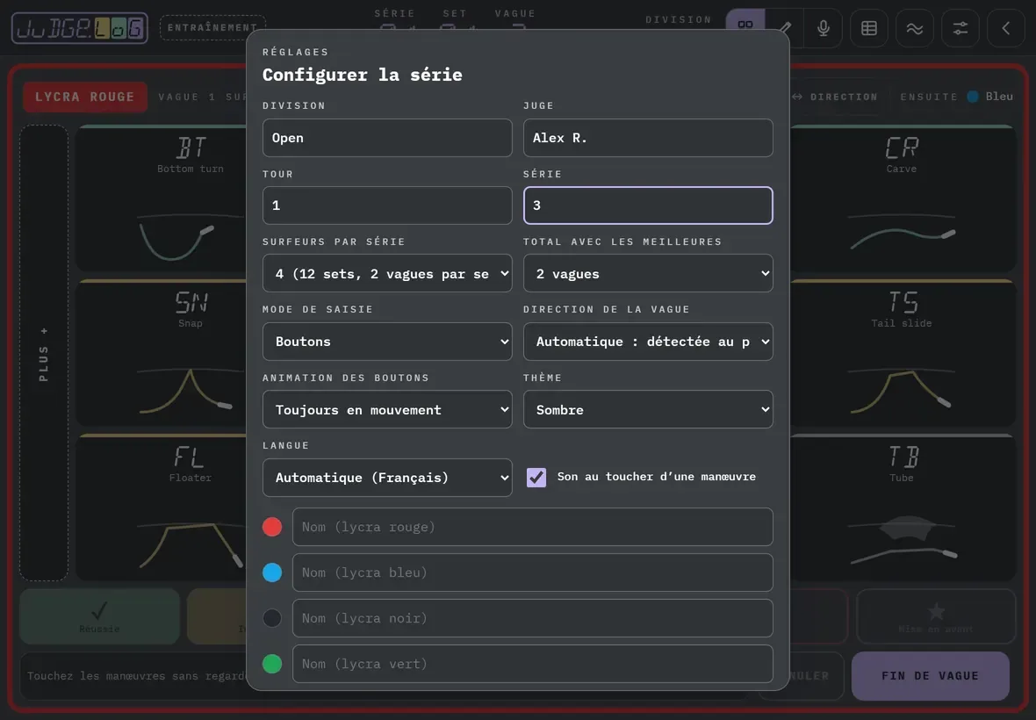Click the JudgeLog logo
Image resolution: width=1036 pixels, height=720 pixels.
click(x=80, y=28)
